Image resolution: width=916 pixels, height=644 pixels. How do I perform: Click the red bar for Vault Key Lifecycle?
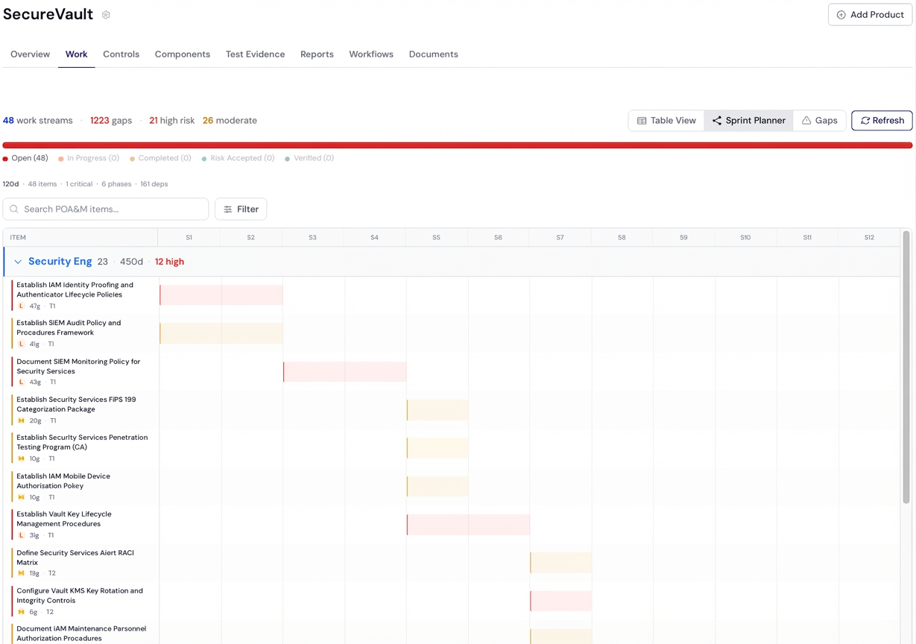(x=469, y=525)
